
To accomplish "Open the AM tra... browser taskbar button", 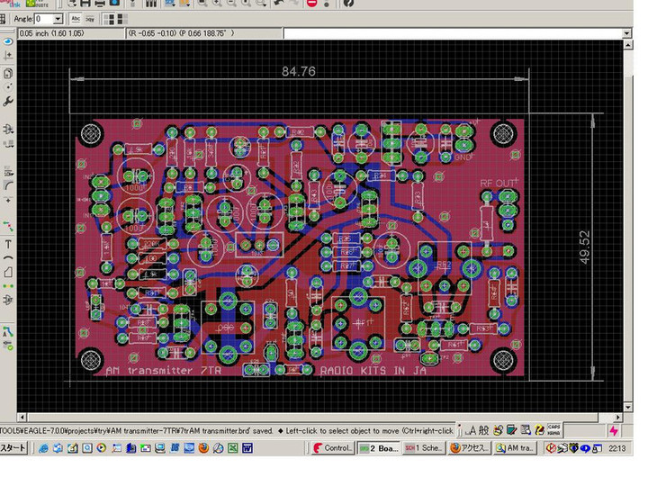I will point(514,448).
